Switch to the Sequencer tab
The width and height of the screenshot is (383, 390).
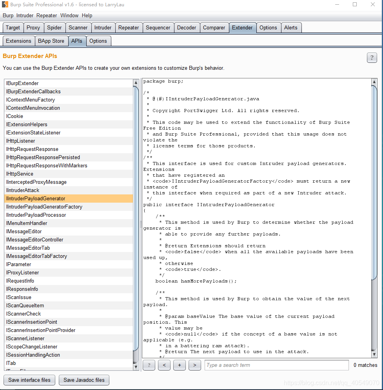click(x=158, y=27)
